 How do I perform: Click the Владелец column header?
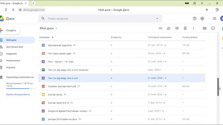click(116, 37)
